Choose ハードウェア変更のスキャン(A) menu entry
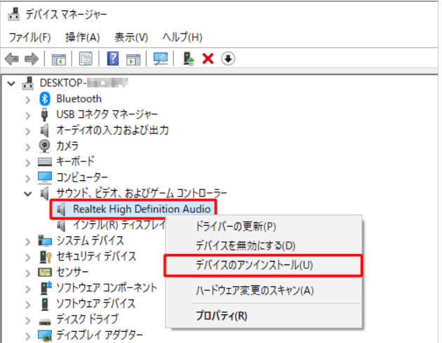This screenshot has height=343, width=442. 264,290
